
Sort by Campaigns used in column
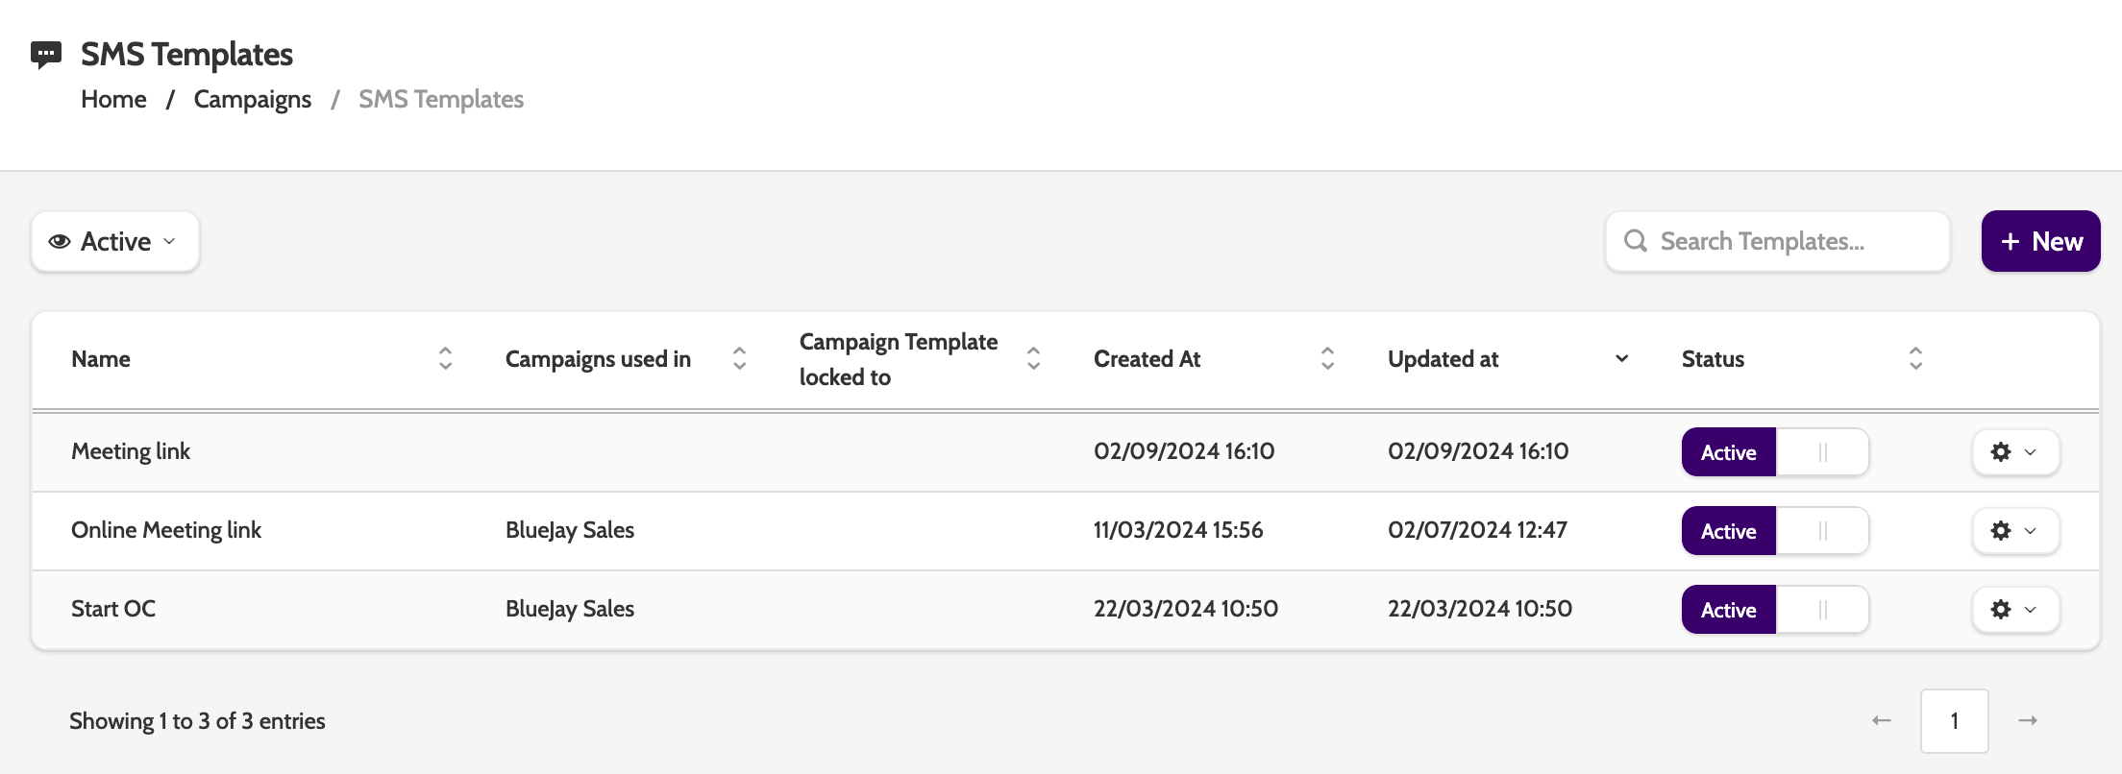(x=739, y=359)
